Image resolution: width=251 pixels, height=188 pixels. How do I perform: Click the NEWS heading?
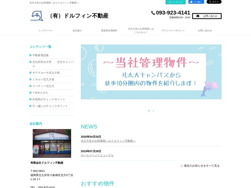point(89,127)
